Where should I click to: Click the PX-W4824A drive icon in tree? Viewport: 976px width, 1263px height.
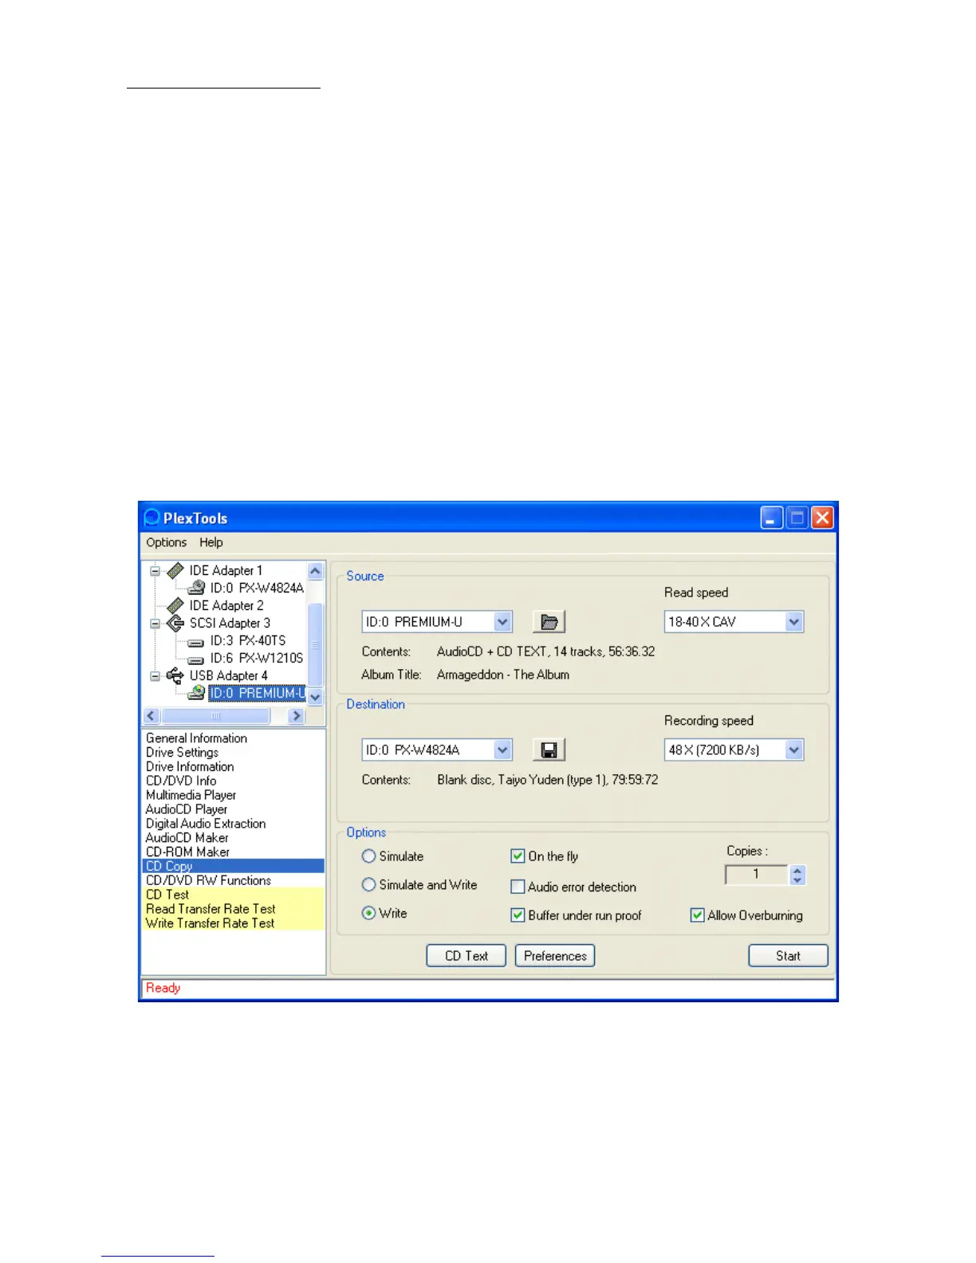[196, 588]
